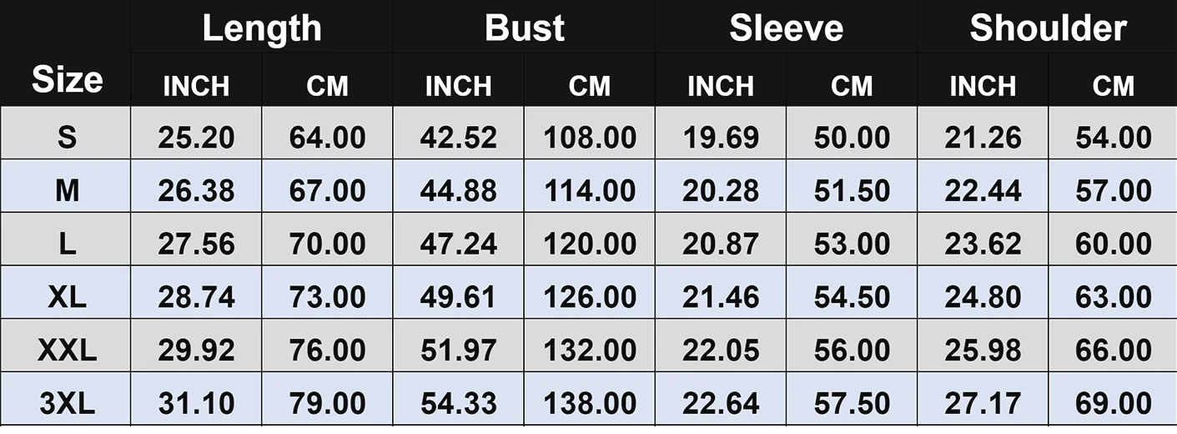Click the 70.00 length cm cell
Screen dimensions: 1177x434
(328, 244)
